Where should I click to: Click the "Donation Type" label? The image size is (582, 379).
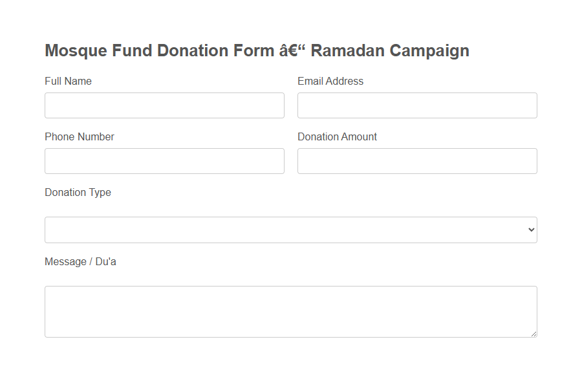[x=78, y=192]
